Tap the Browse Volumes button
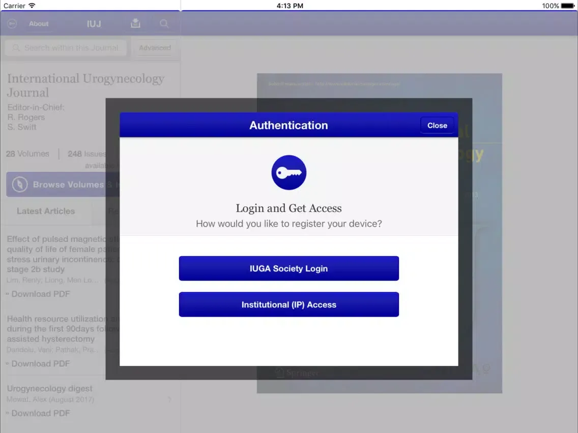Image resolution: width=578 pixels, height=433 pixels. [63, 184]
